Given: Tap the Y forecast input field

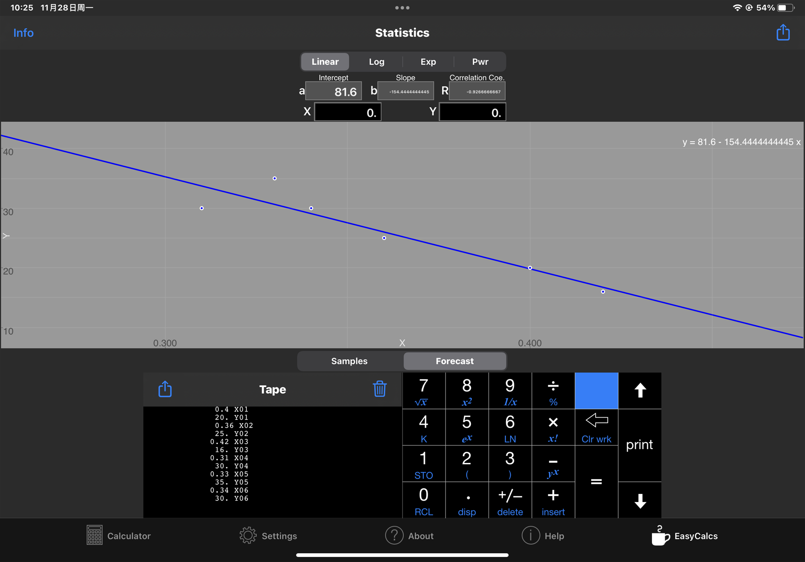Looking at the screenshot, I should coord(472,112).
